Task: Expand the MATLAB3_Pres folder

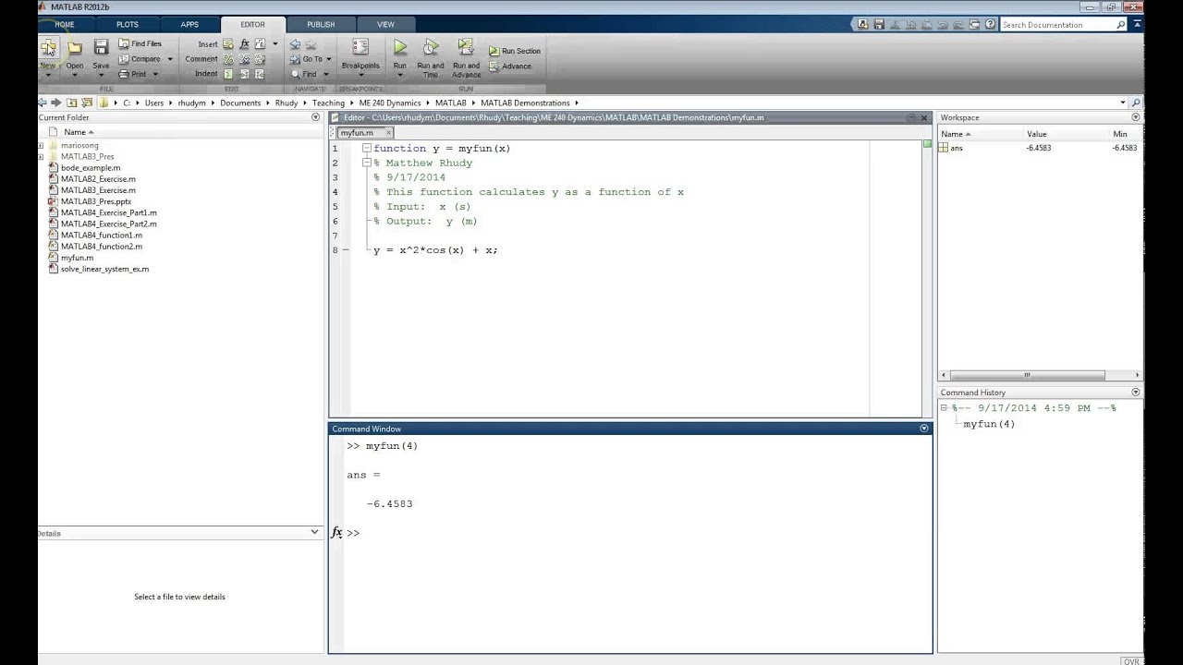Action: tap(41, 157)
